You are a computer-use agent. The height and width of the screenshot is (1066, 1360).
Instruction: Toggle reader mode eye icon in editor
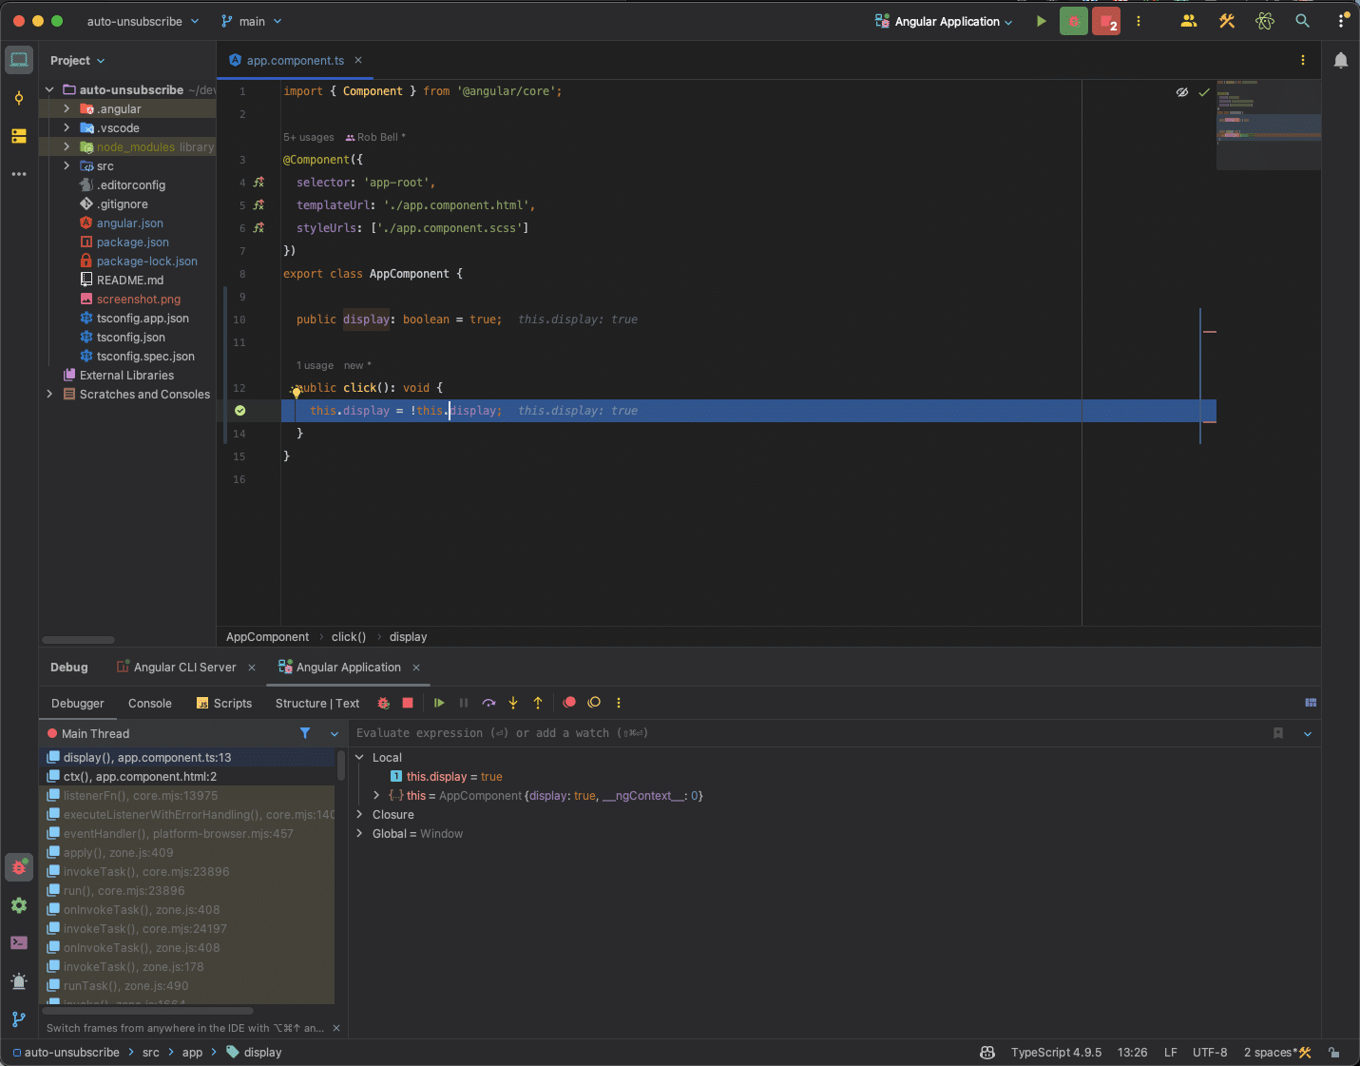click(x=1181, y=92)
